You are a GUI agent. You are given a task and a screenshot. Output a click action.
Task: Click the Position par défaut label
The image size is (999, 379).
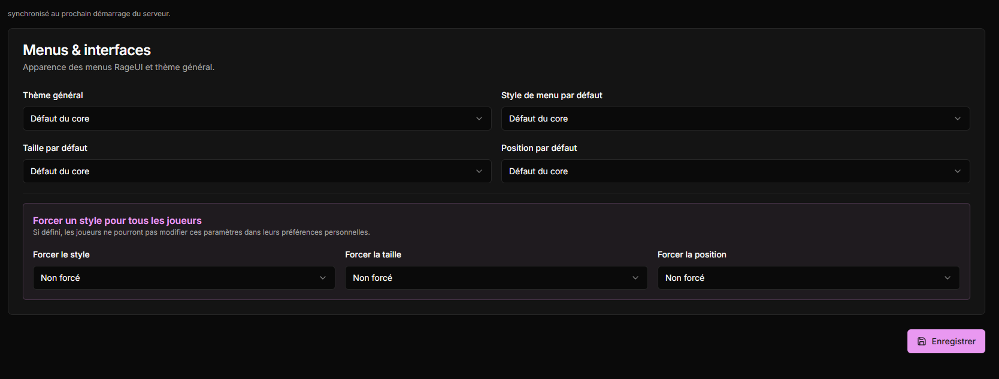pos(539,148)
